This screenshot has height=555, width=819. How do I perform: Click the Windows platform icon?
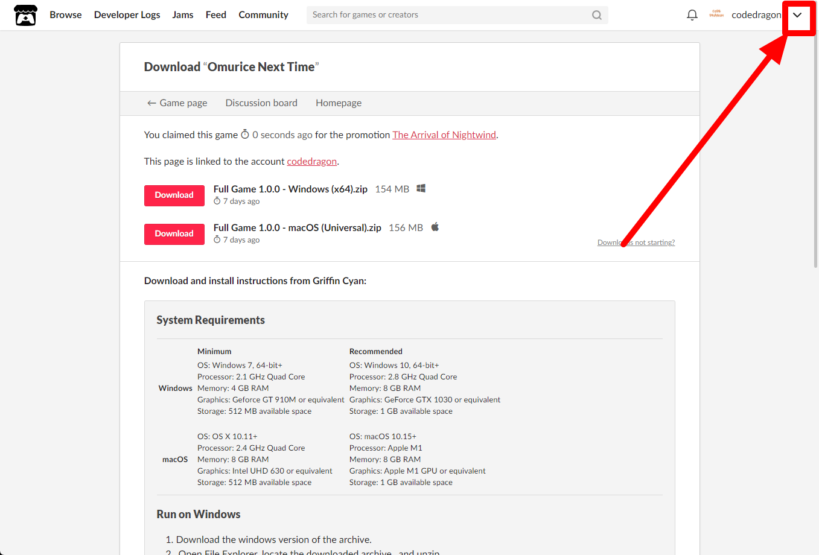(x=421, y=188)
